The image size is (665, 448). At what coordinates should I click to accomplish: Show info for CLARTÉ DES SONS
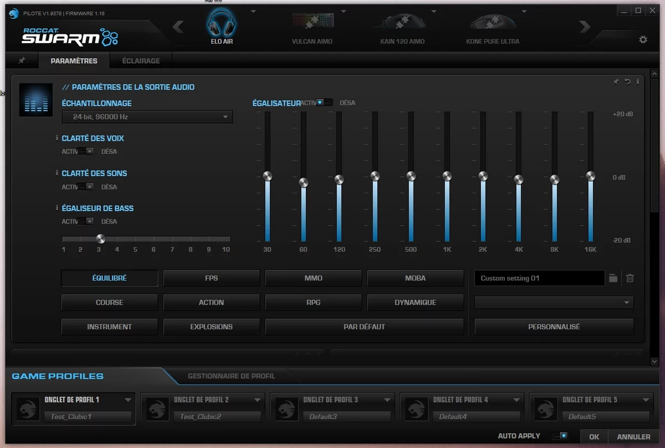click(x=57, y=173)
